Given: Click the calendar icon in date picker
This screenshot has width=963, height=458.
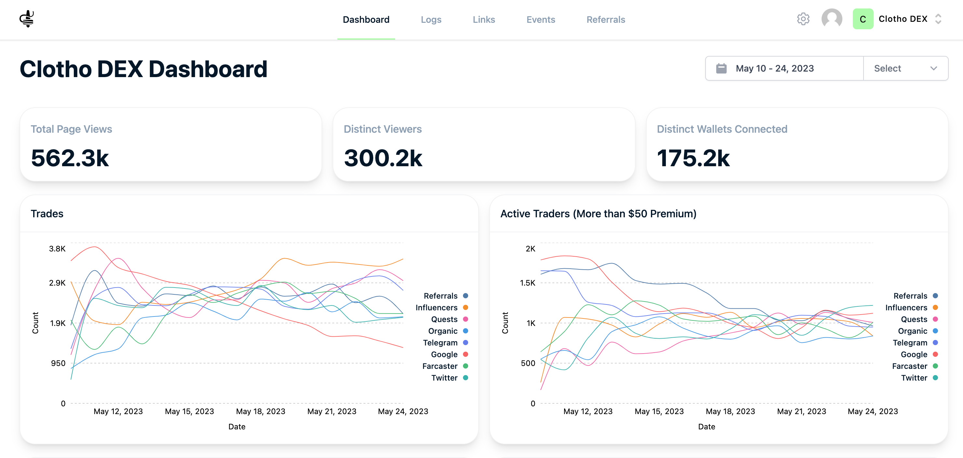Looking at the screenshot, I should pyautogui.click(x=721, y=68).
